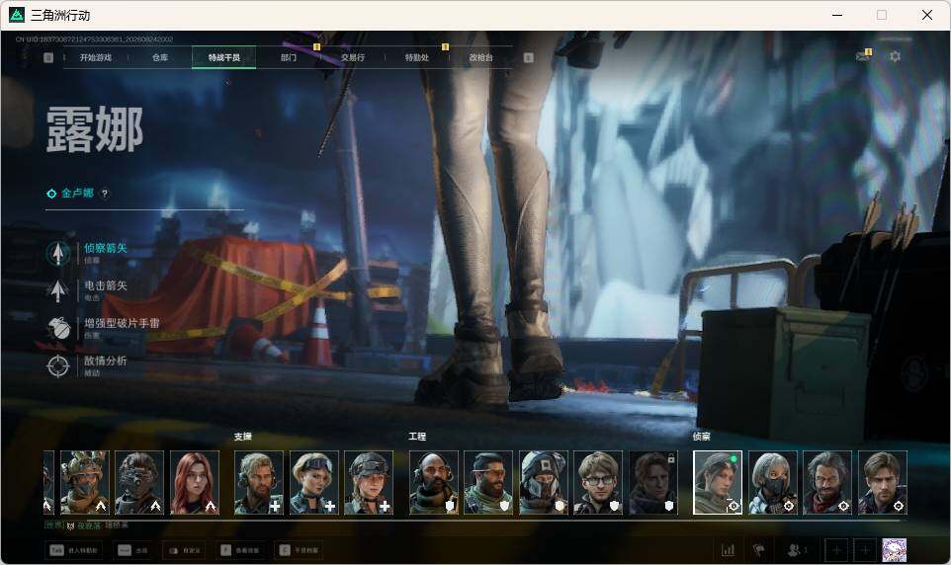Click the 支援 category label
This screenshot has width=951, height=565.
click(242, 437)
